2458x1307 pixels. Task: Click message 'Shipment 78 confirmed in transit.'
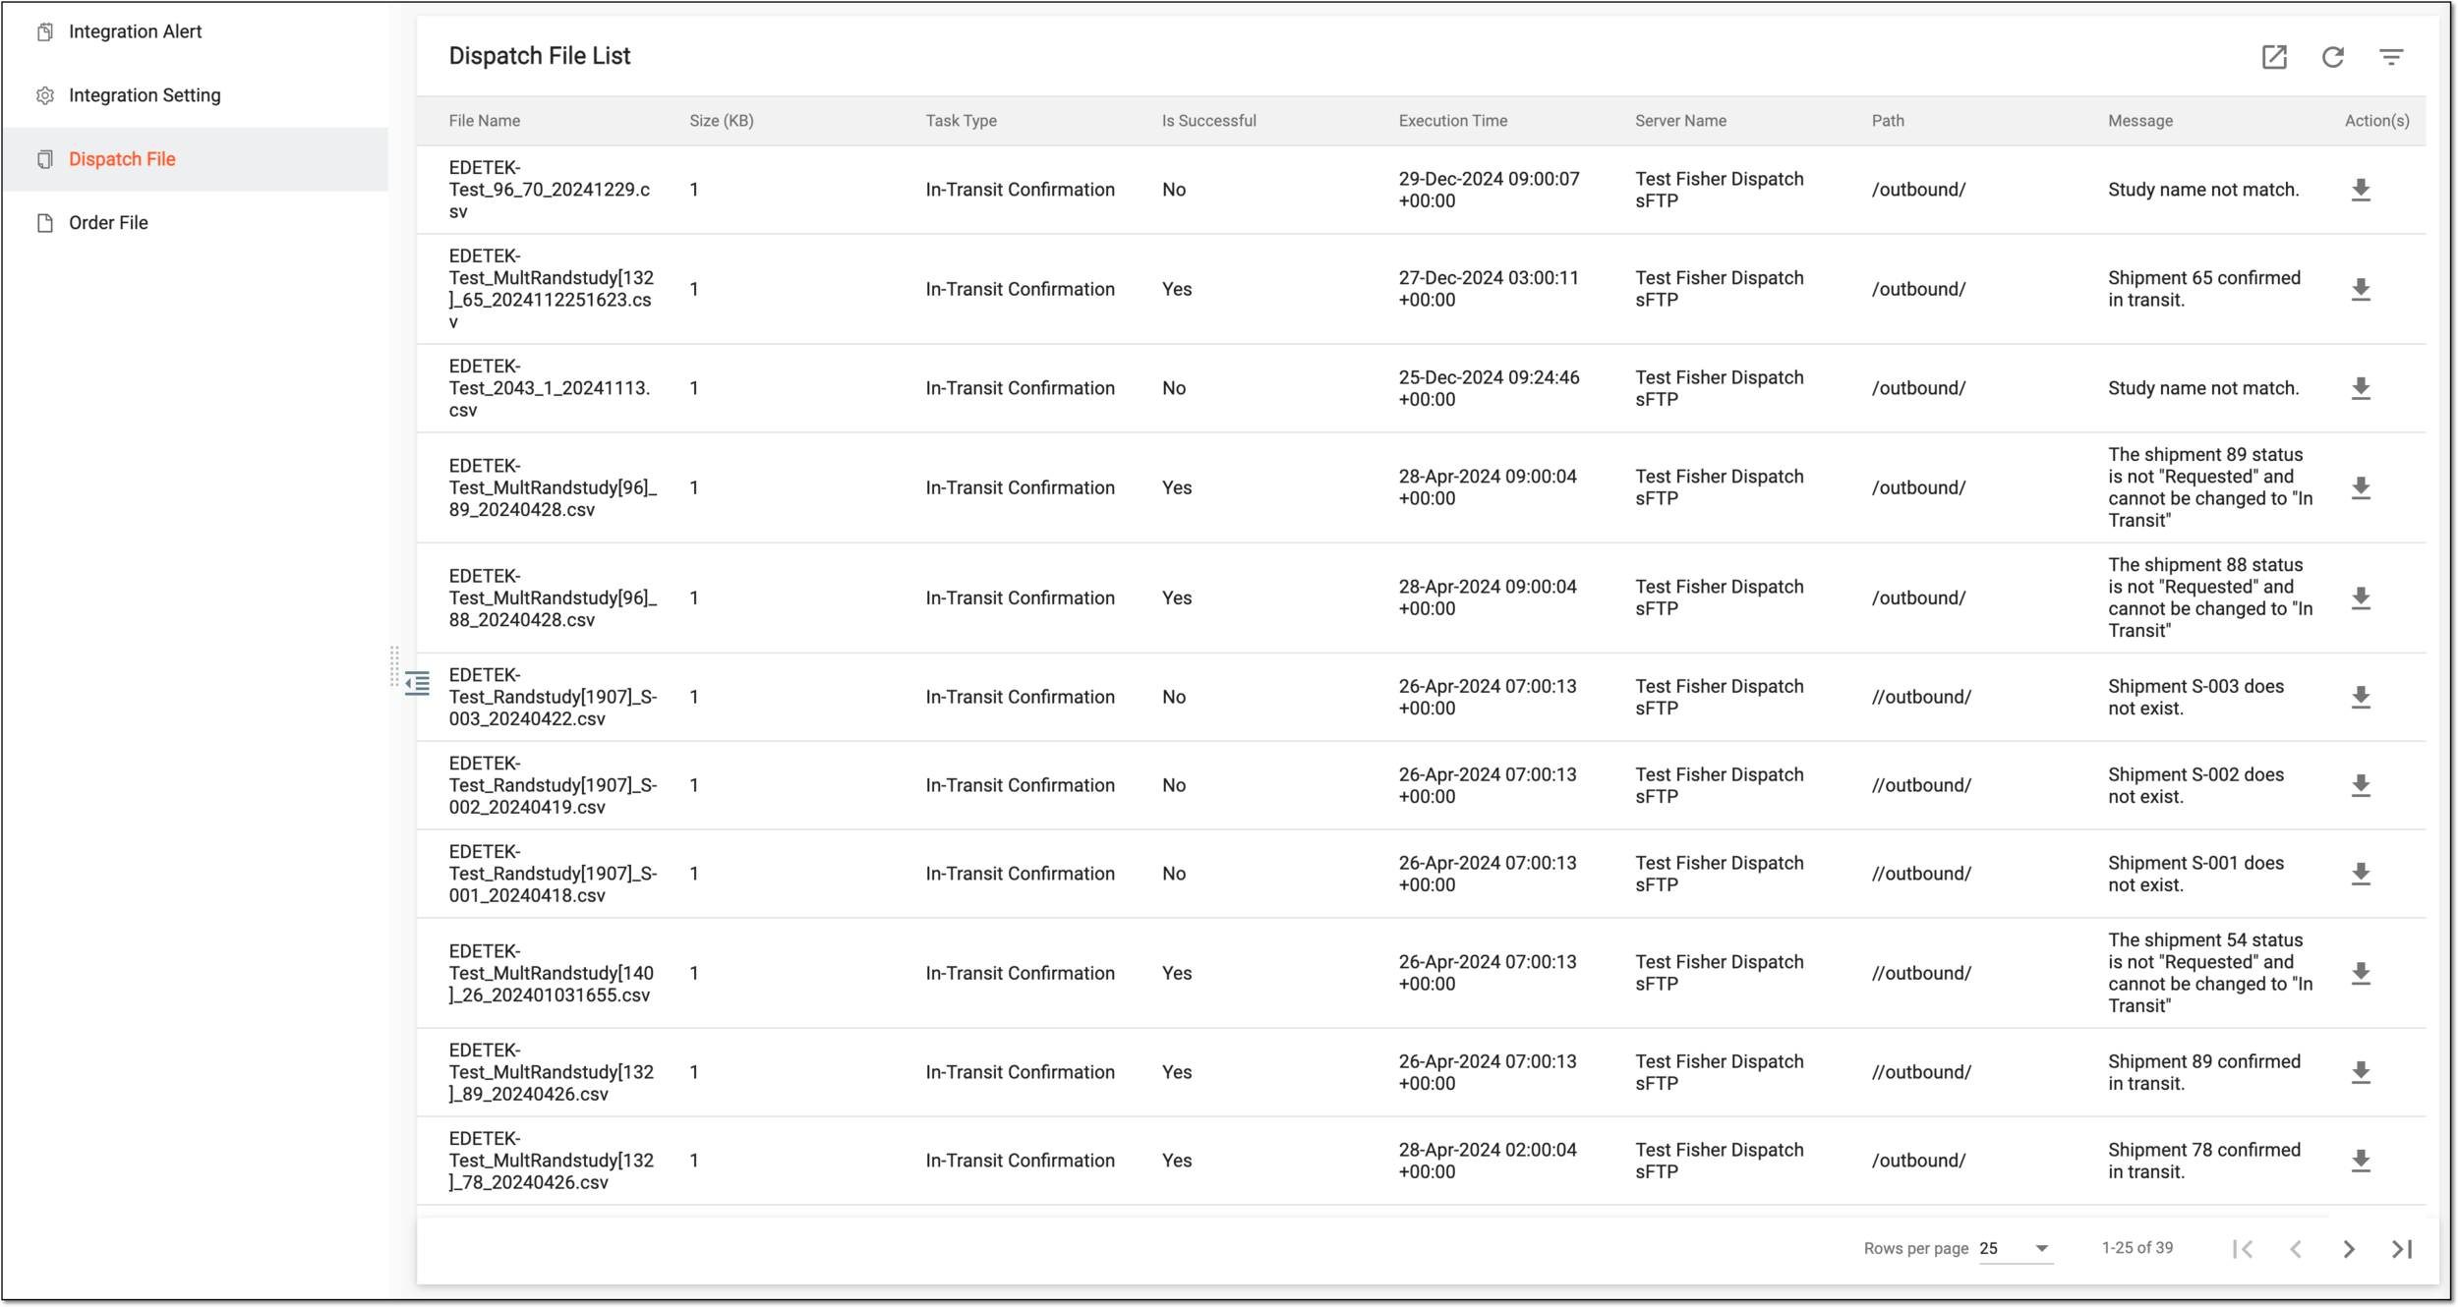(x=2204, y=1162)
